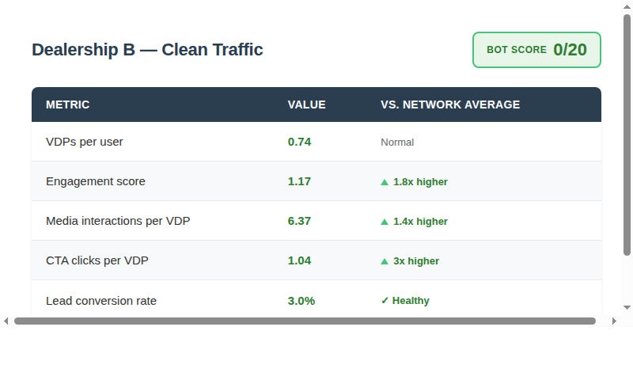Select the VDPs per user row label
This screenshot has height=380, width=633.
(x=85, y=142)
